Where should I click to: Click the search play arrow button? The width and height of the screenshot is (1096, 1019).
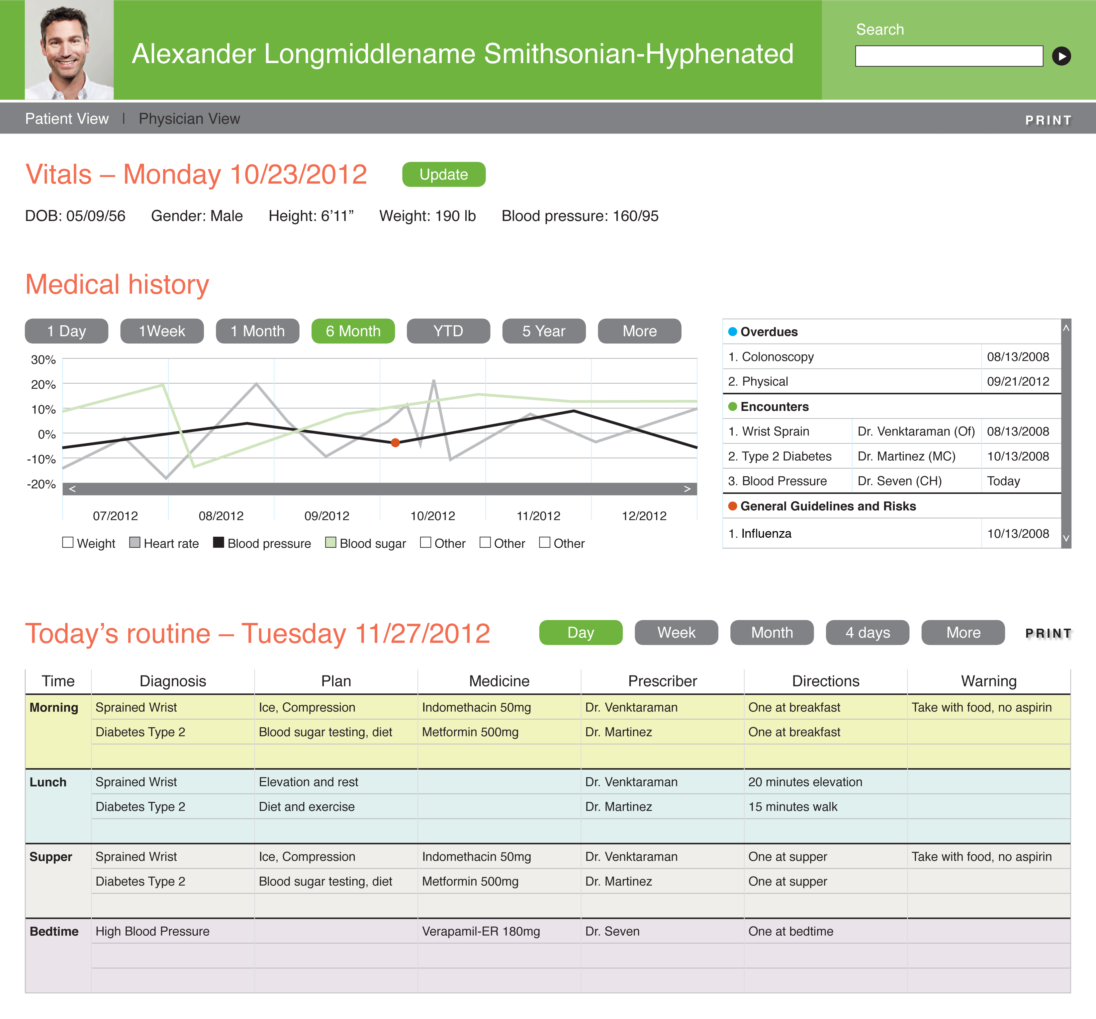click(1061, 56)
